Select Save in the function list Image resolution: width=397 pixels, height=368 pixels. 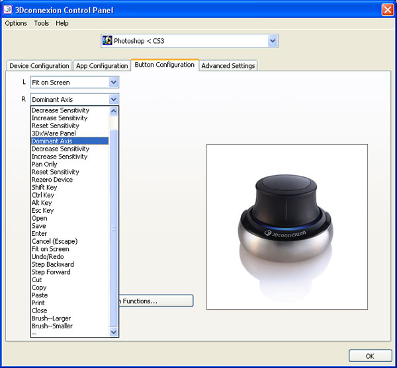69,226
